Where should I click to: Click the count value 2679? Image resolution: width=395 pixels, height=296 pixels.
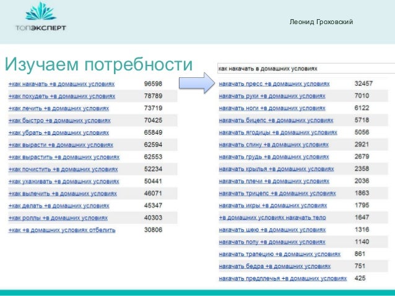pos(362,156)
